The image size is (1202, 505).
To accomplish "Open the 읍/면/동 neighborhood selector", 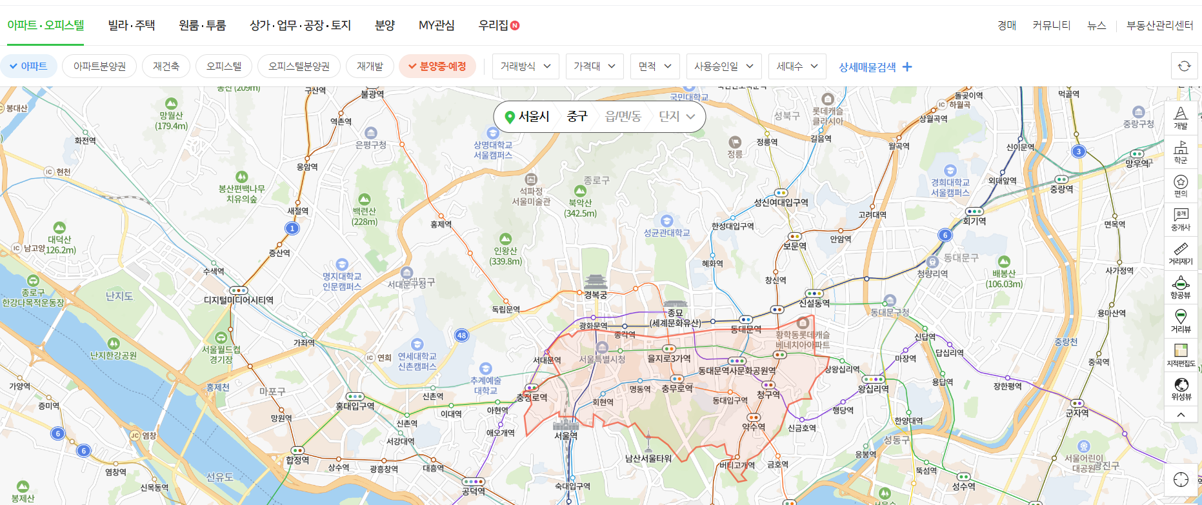I will click(x=623, y=117).
